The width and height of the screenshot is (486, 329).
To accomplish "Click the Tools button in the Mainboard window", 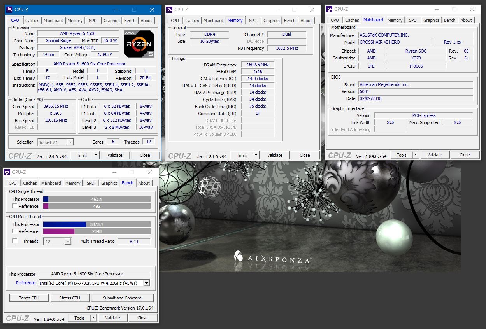I will pos(402,155).
